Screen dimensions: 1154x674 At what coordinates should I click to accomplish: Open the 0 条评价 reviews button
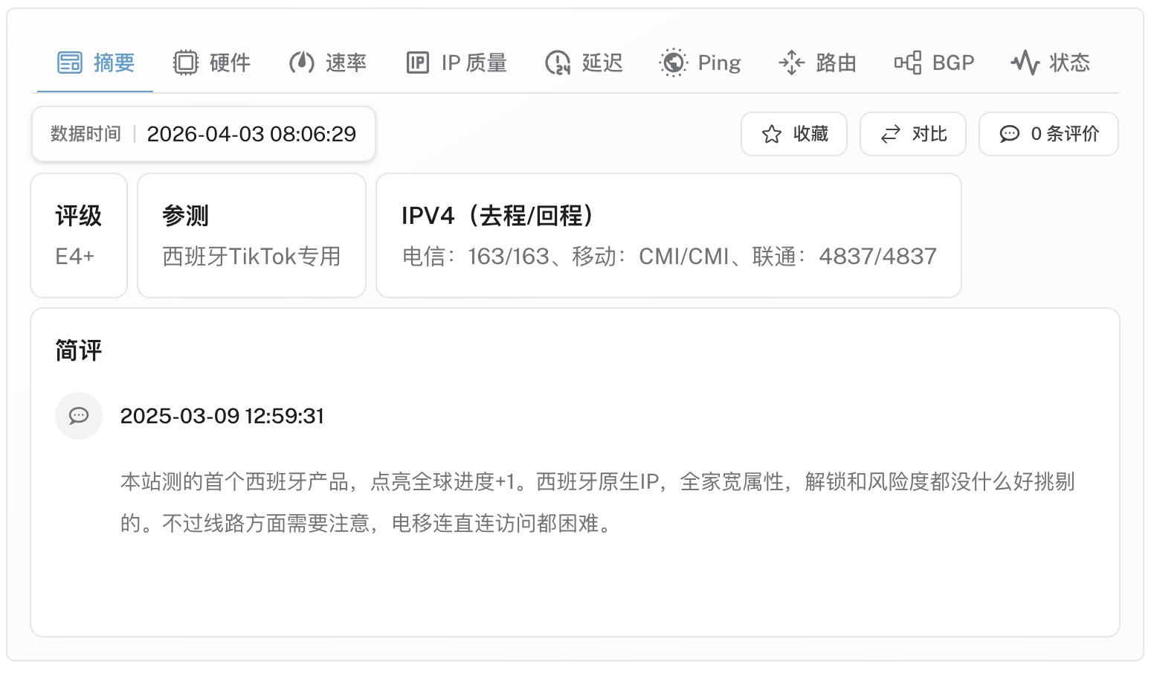click(1048, 134)
